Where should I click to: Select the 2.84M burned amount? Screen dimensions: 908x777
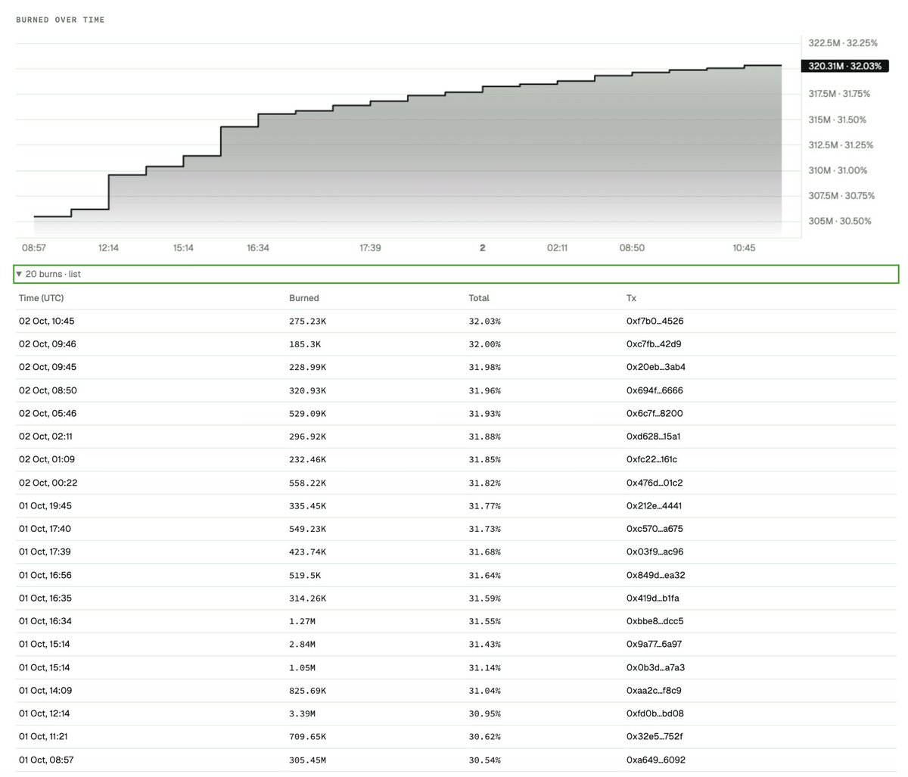(303, 644)
